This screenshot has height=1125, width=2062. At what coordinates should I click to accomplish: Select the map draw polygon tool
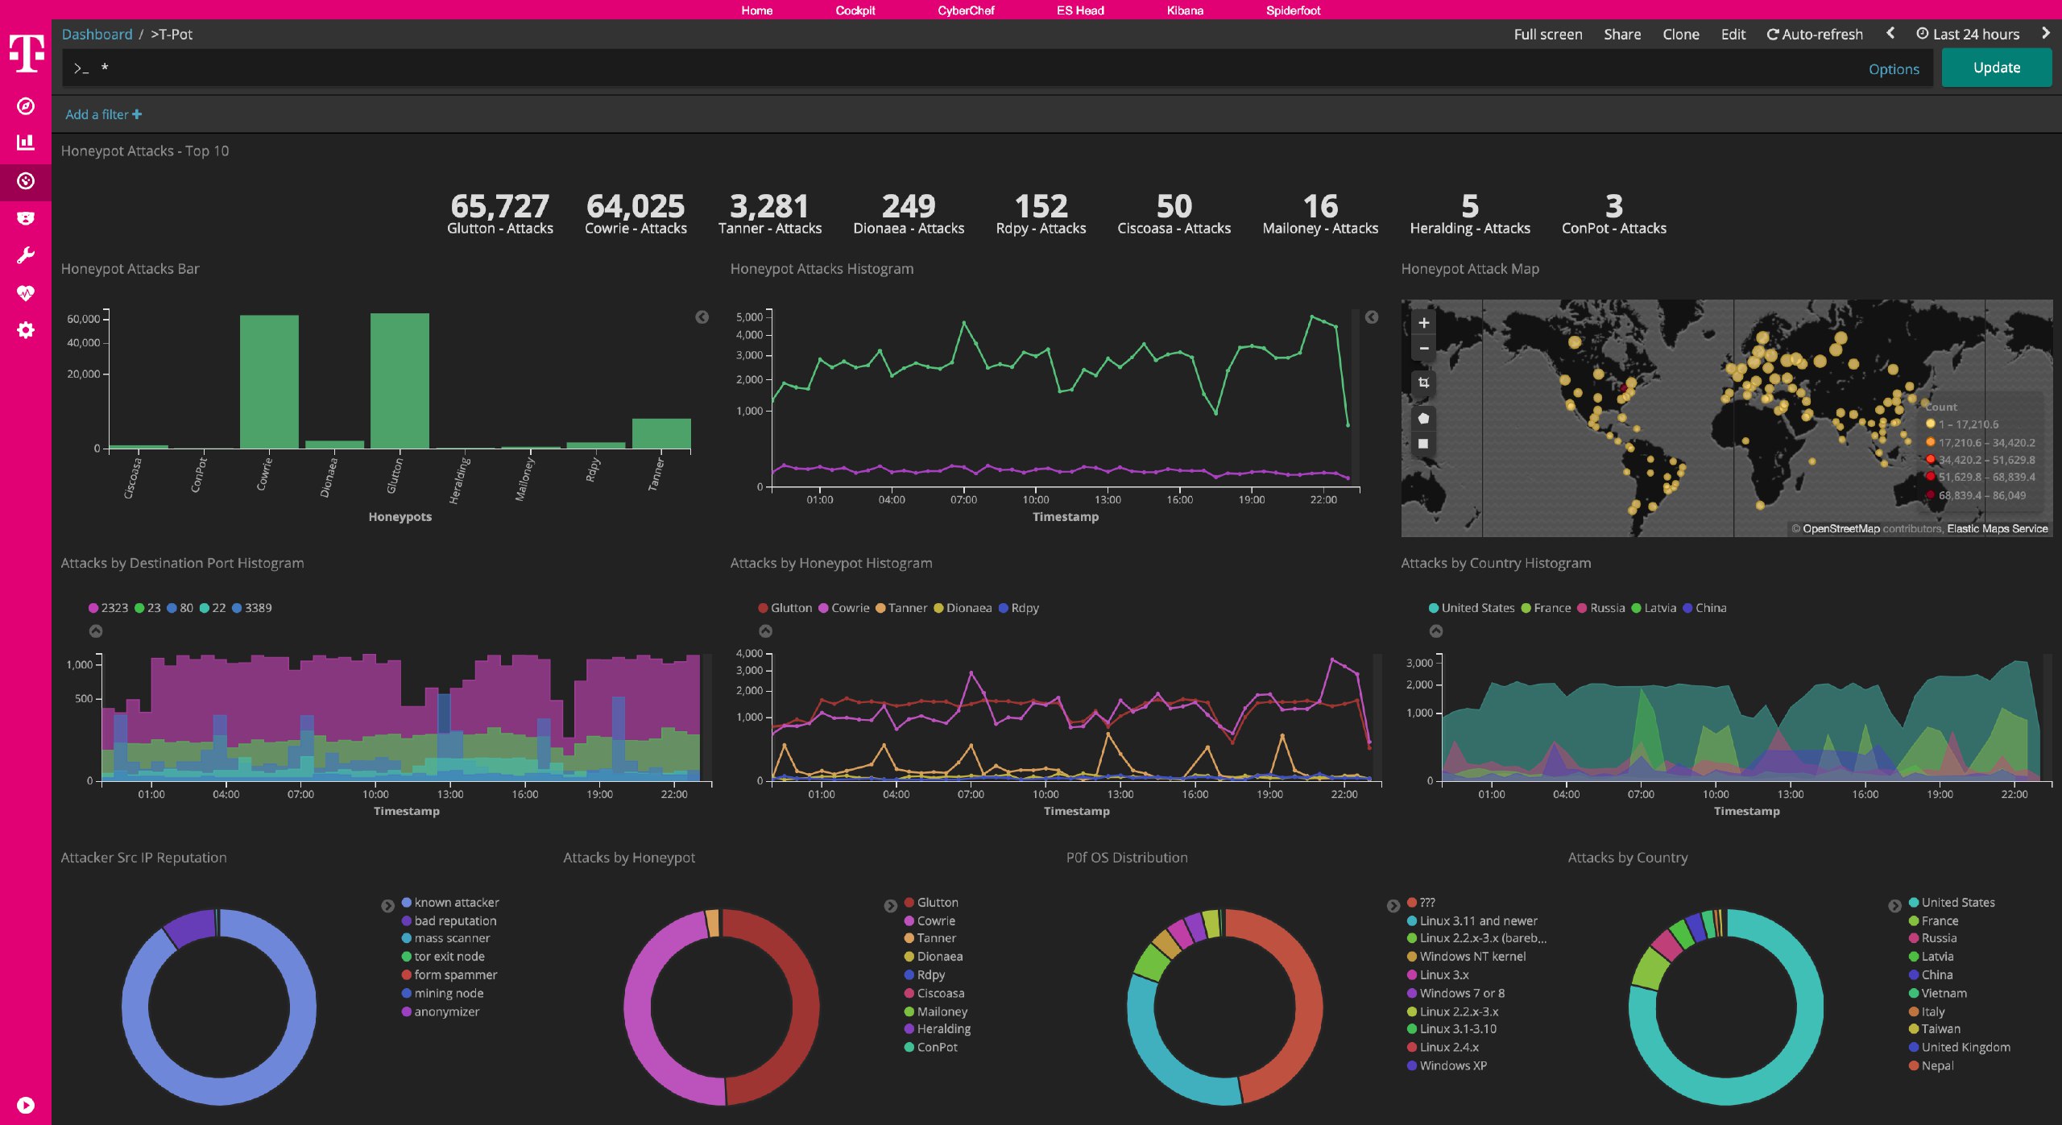1423,418
